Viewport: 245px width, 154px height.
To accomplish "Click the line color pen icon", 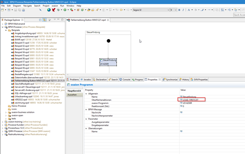I will (x=202, y=10).
